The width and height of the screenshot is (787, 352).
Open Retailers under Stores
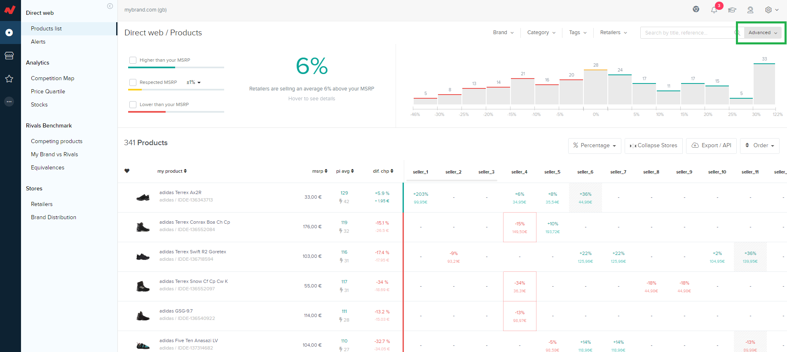pos(42,204)
